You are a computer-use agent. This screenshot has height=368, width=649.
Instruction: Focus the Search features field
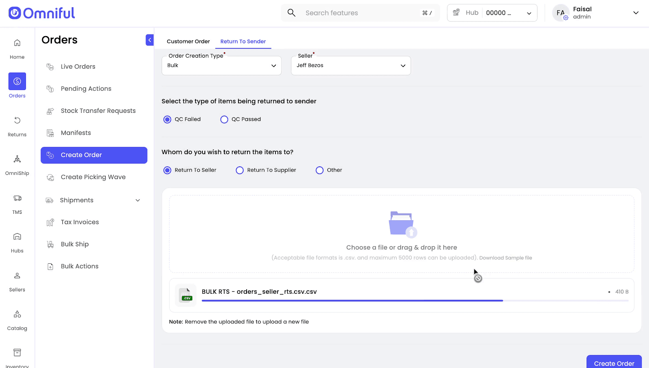360,13
